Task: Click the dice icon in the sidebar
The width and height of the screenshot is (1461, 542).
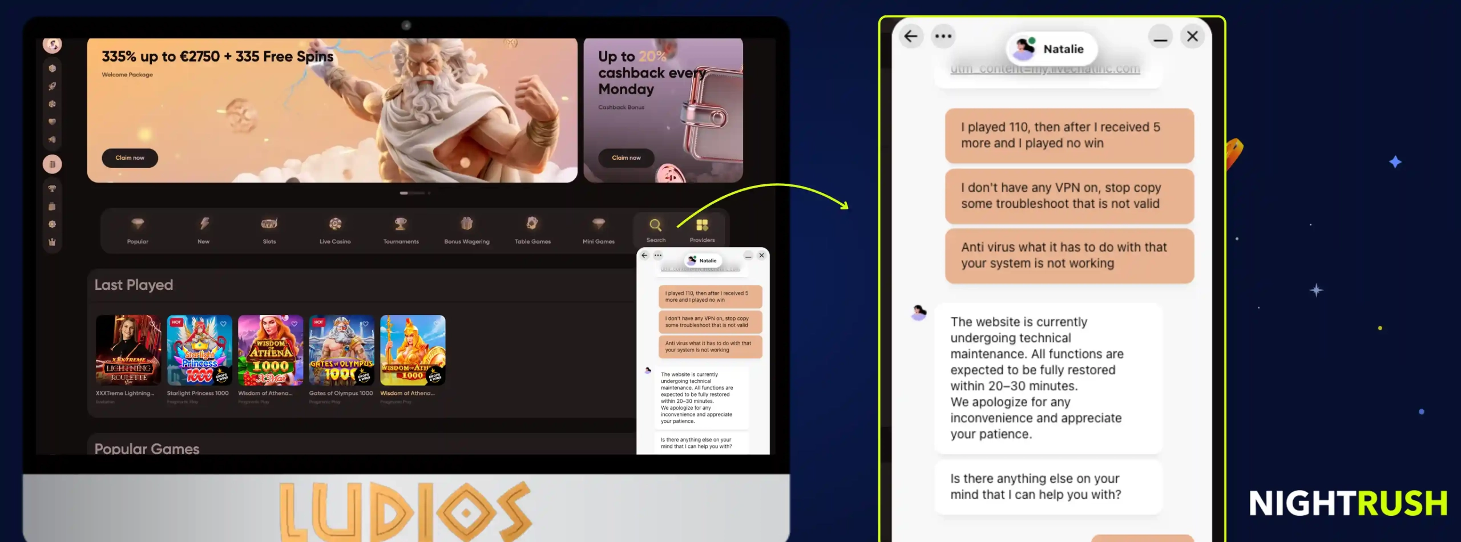Action: 52,68
